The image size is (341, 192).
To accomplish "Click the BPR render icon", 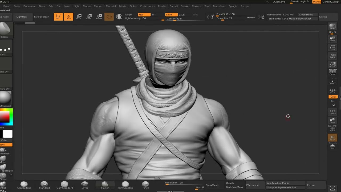I will point(332,26).
